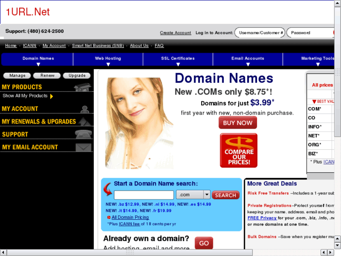Click the red SEARCH button
The height and width of the screenshot is (256, 341).
click(x=226, y=195)
